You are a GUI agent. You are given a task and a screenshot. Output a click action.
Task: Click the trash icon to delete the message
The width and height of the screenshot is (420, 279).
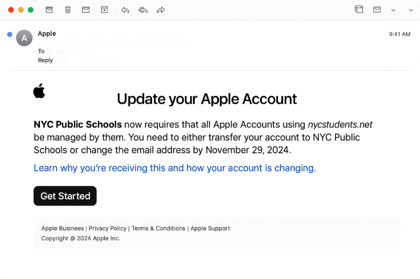tap(68, 9)
